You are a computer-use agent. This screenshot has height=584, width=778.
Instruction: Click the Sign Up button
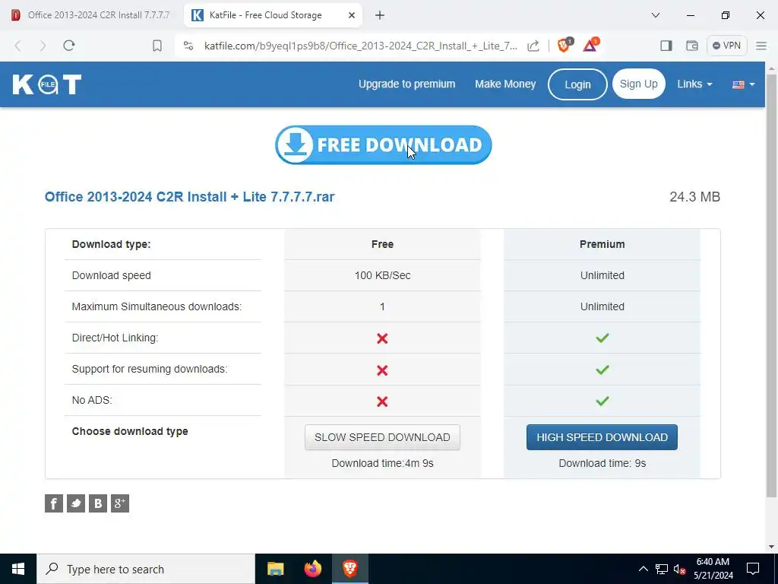(638, 84)
